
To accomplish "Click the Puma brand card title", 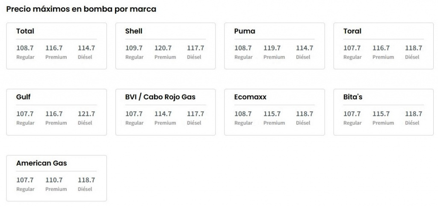I will pyautogui.click(x=245, y=31).
